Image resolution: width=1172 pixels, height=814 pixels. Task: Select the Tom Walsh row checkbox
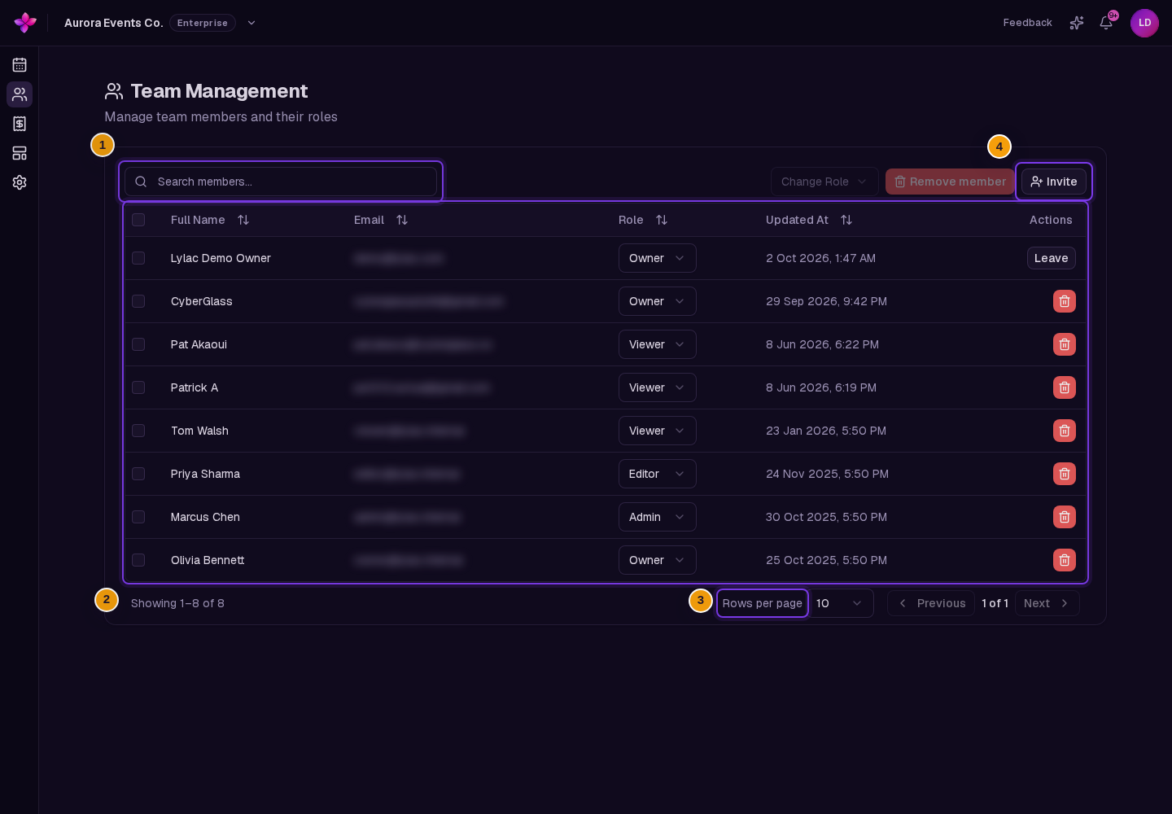[x=138, y=431]
